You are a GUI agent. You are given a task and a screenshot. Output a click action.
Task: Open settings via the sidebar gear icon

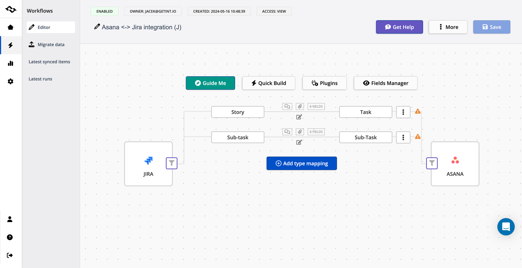pyautogui.click(x=10, y=81)
